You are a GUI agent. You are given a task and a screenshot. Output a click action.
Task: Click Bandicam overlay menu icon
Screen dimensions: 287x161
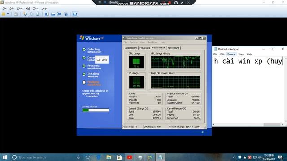[x=100, y=3]
